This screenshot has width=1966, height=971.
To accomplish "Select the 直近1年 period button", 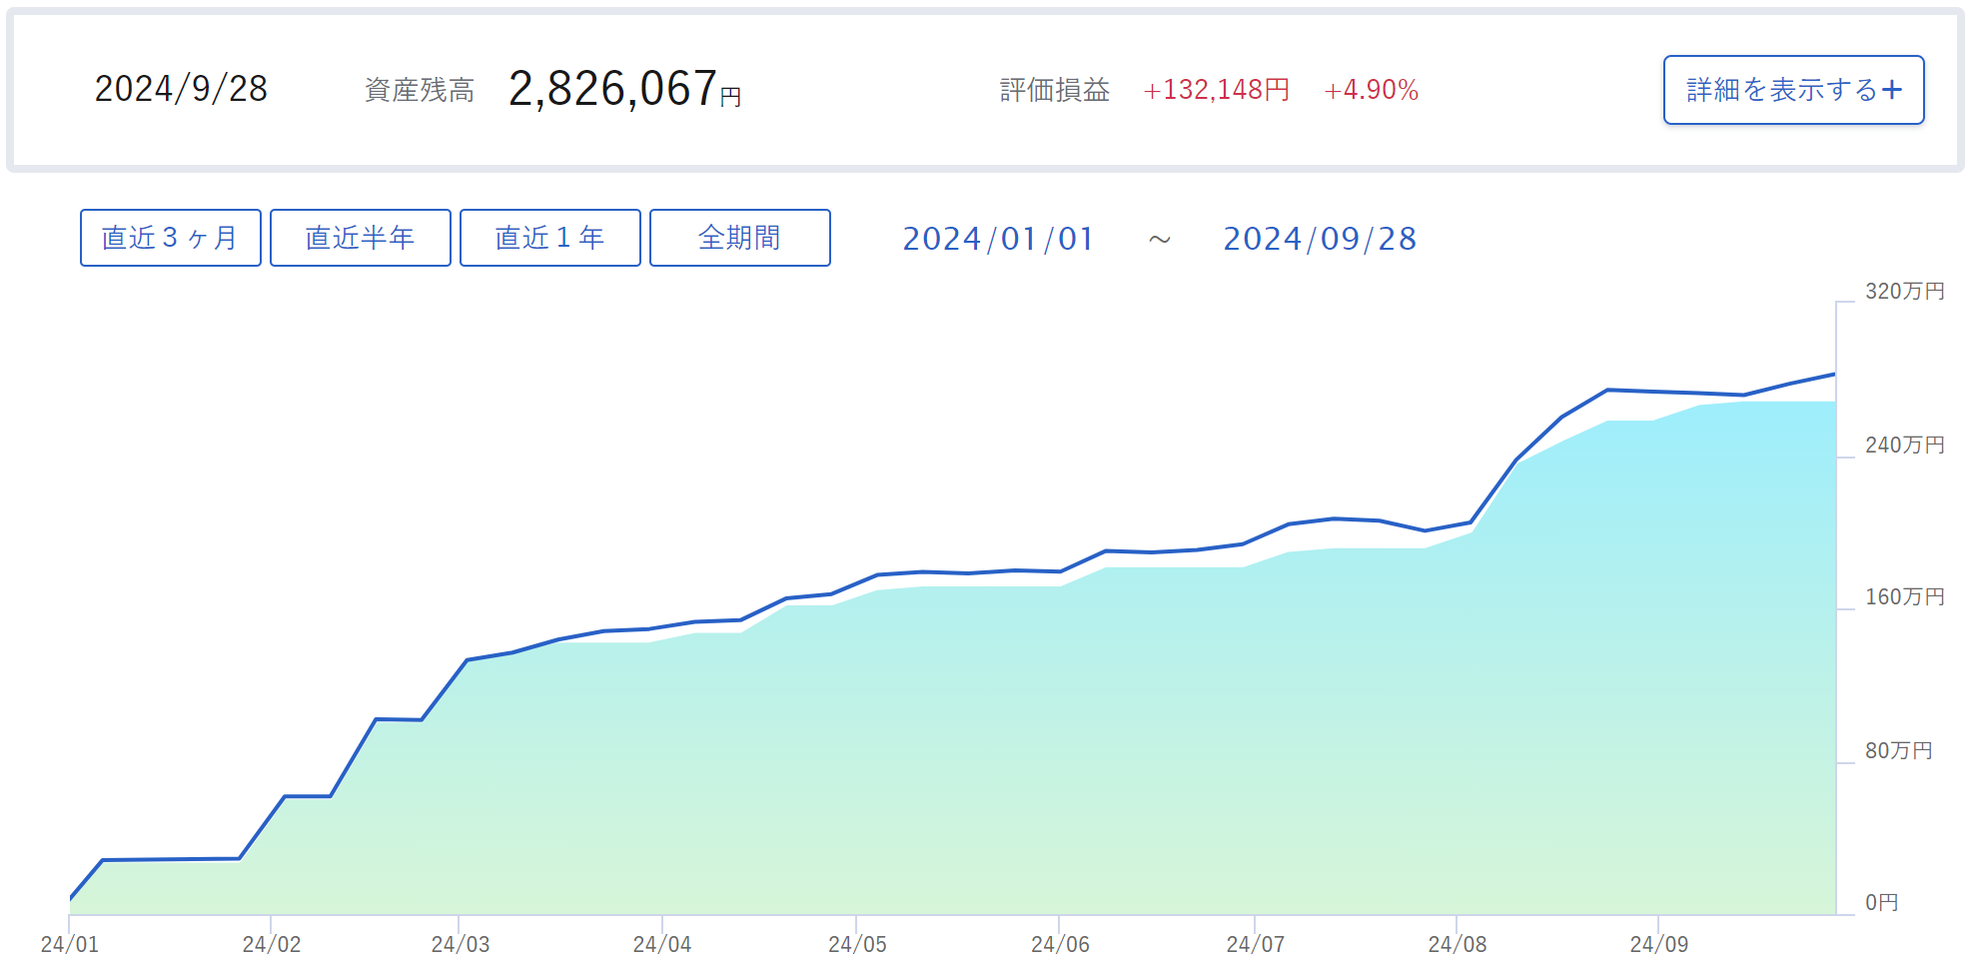I will pyautogui.click(x=550, y=238).
